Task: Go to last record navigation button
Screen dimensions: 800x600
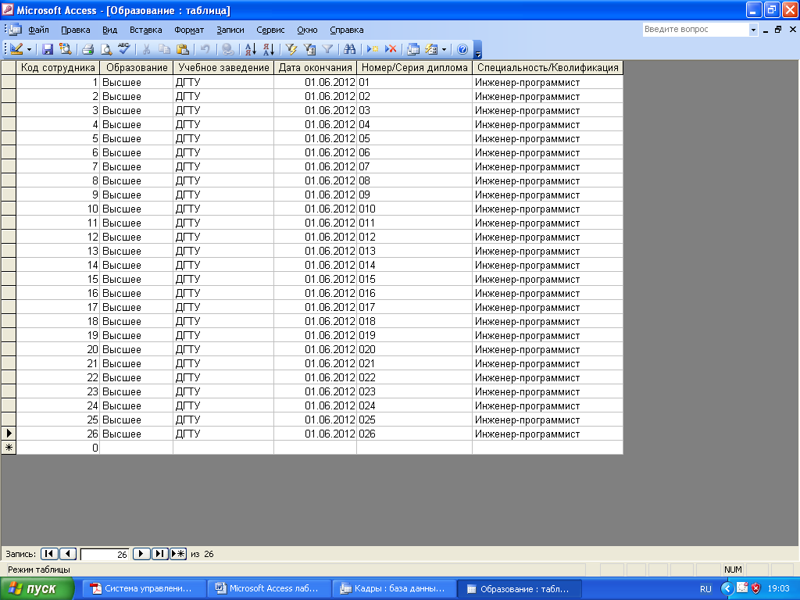Action: click(159, 554)
